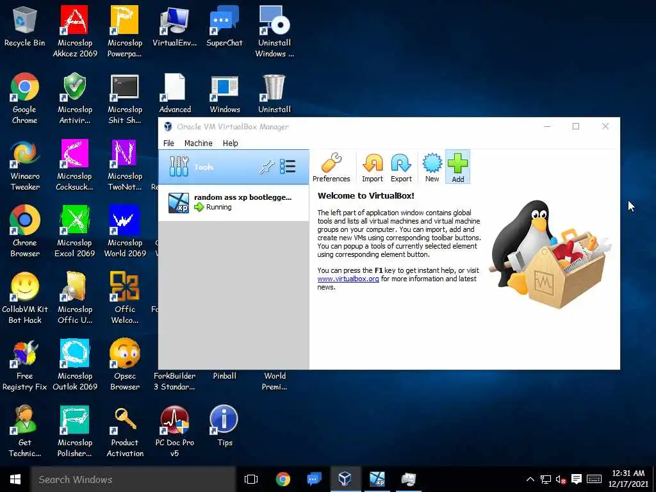
Task: Click the taskbar clock showing 12:31 AM
Action: (x=628, y=479)
